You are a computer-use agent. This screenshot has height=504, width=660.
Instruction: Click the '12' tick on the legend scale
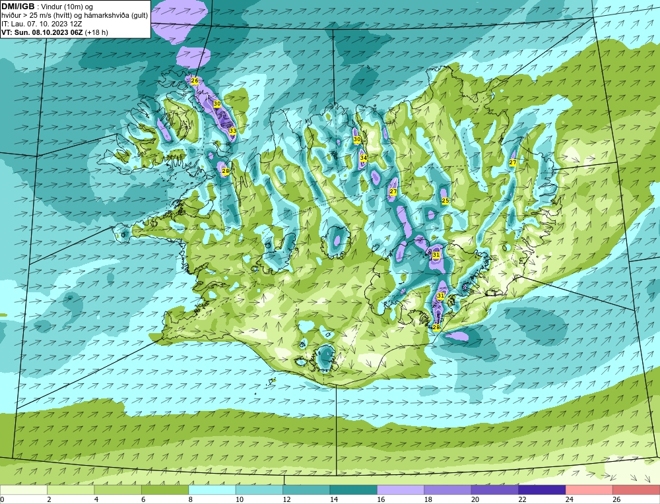point(286,499)
